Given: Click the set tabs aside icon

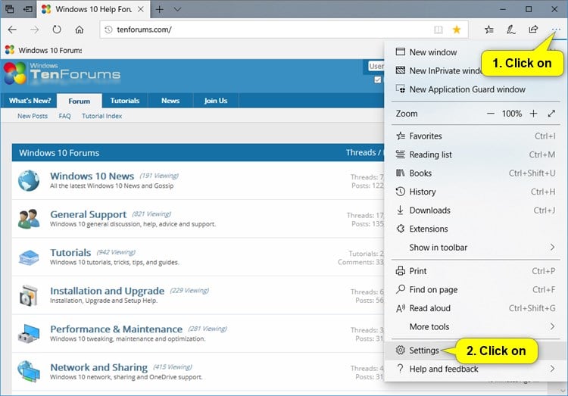Looking at the screenshot, I should [x=27, y=9].
